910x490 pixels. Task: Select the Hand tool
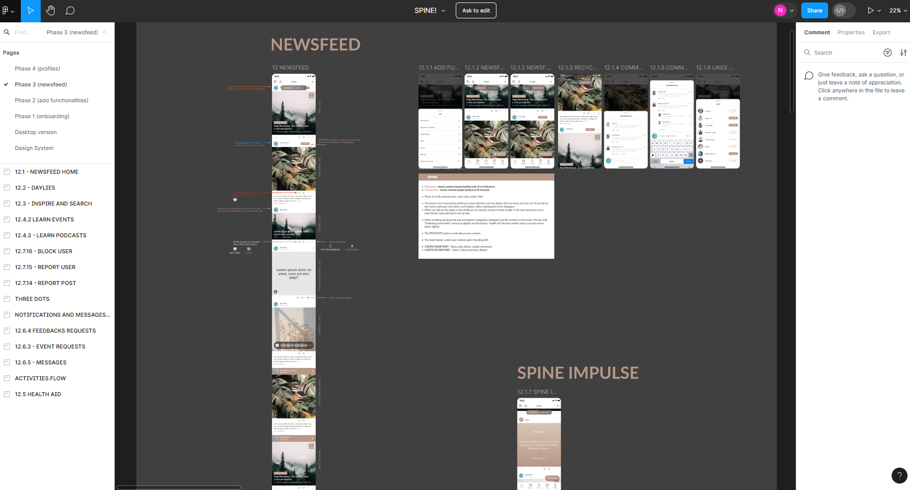tap(51, 10)
